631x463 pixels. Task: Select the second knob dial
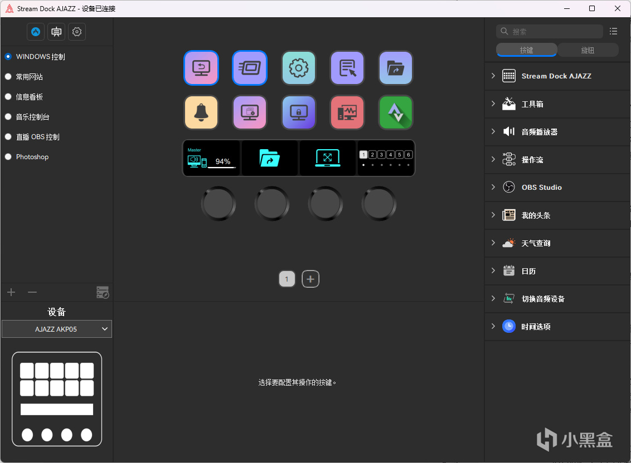pyautogui.click(x=272, y=204)
